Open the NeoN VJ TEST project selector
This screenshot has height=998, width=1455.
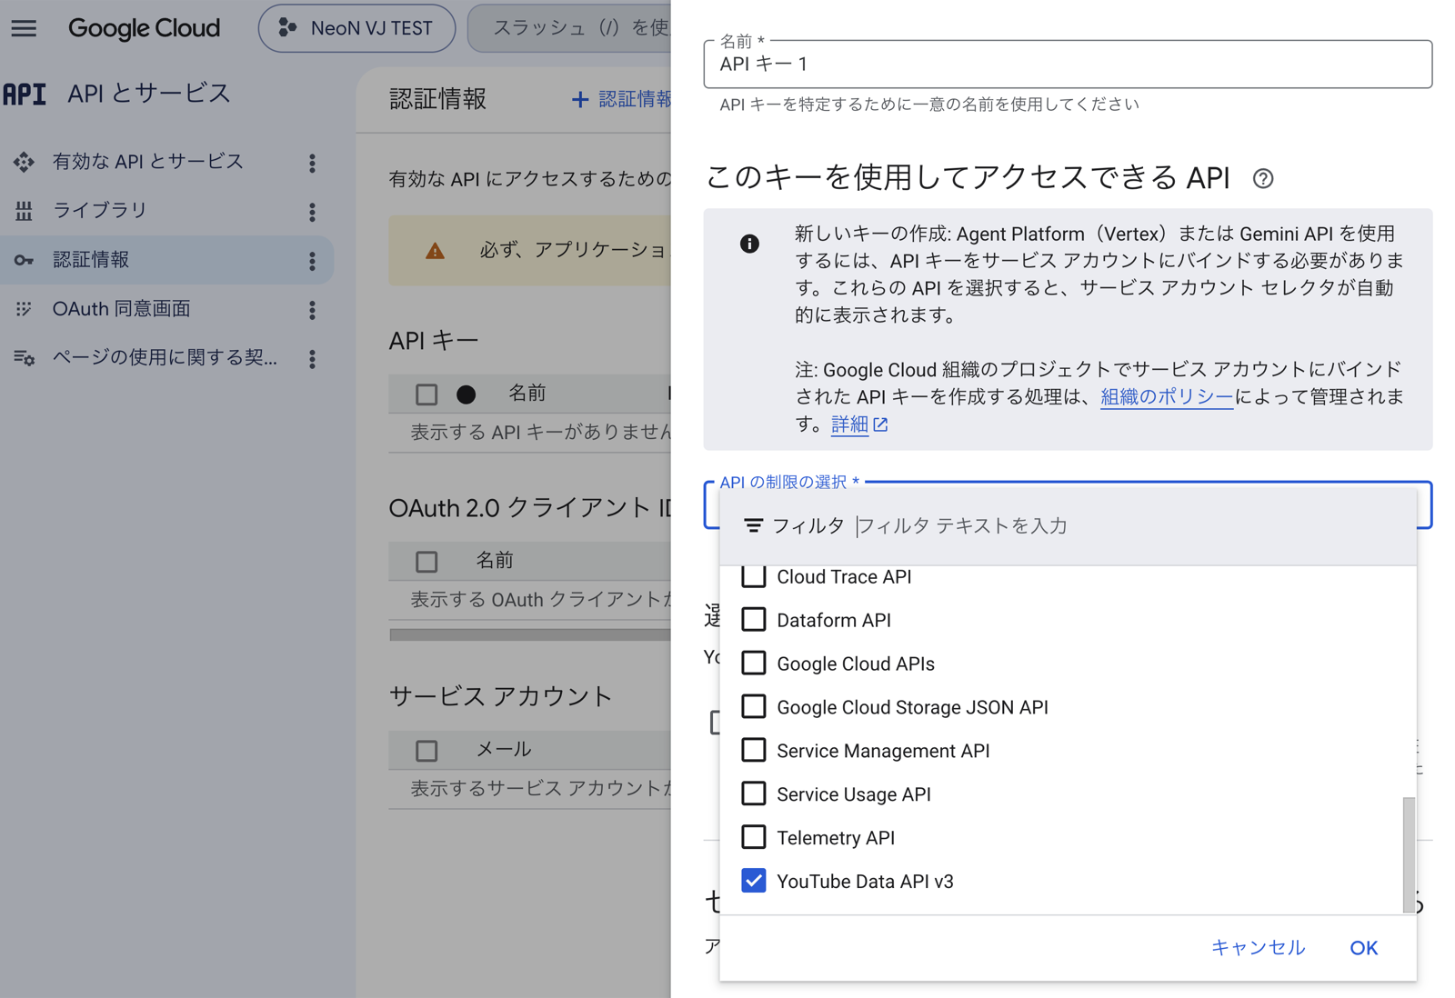pyautogui.click(x=356, y=28)
